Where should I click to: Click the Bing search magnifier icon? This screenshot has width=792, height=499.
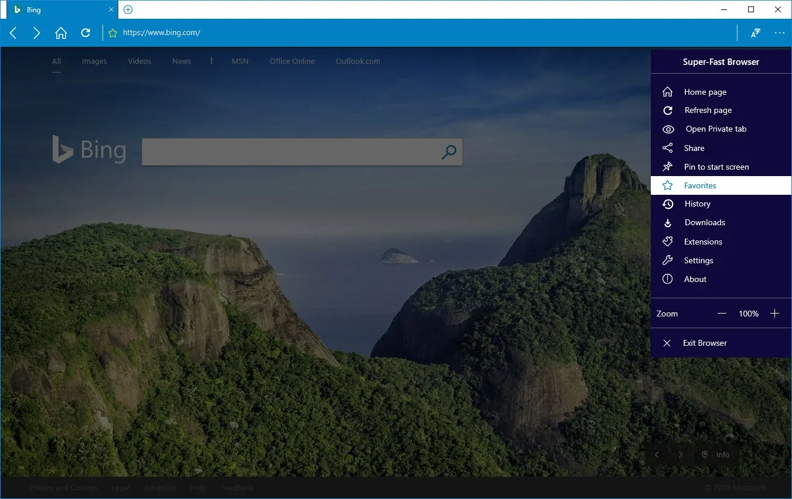click(449, 152)
